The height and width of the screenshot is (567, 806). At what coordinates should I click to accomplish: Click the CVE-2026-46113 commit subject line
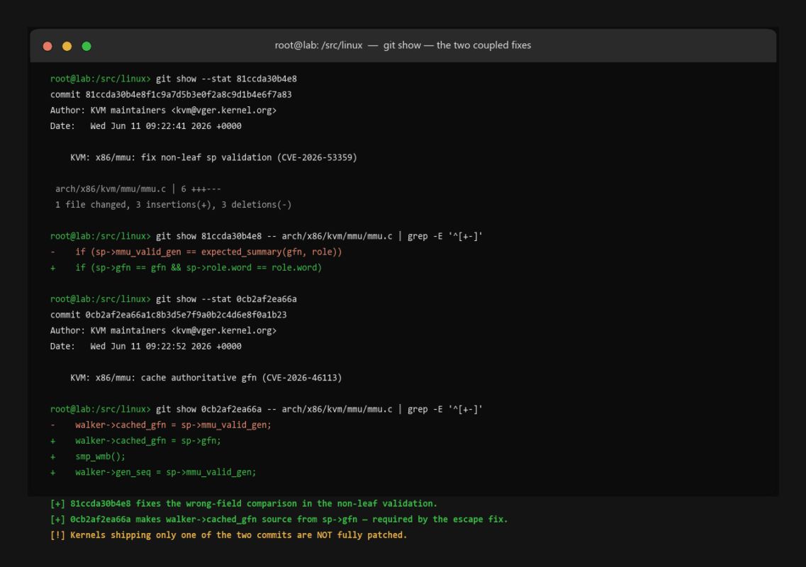pyautogui.click(x=206, y=378)
